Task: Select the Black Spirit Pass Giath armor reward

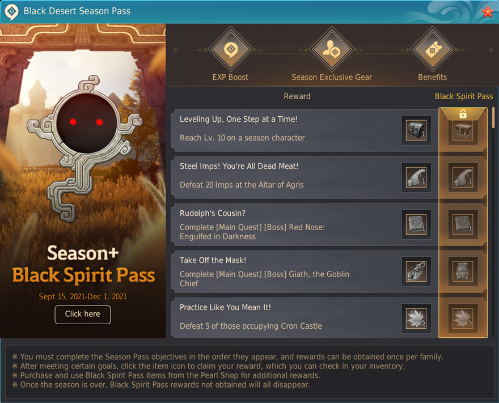Action: 463,272
